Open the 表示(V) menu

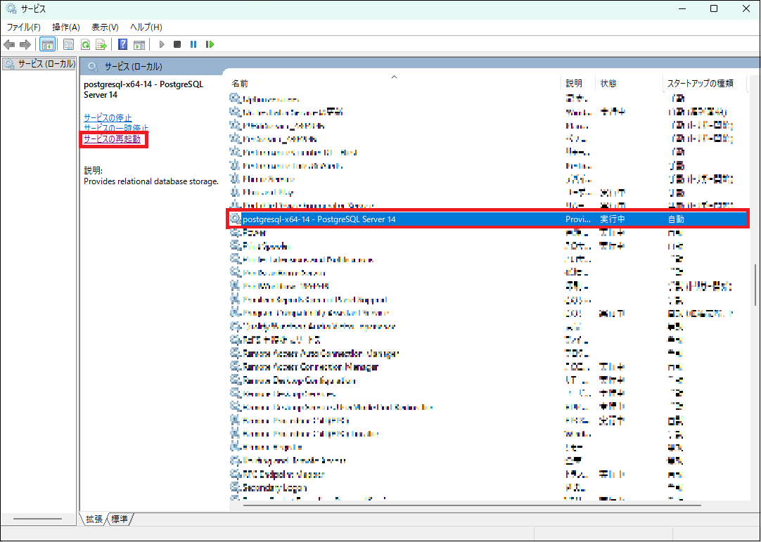pyautogui.click(x=105, y=27)
